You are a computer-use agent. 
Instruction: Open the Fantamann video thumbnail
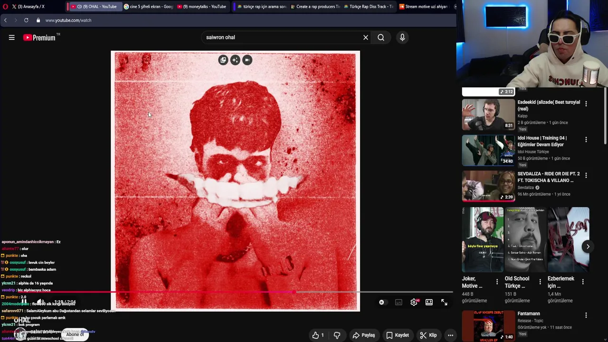pos(488,326)
